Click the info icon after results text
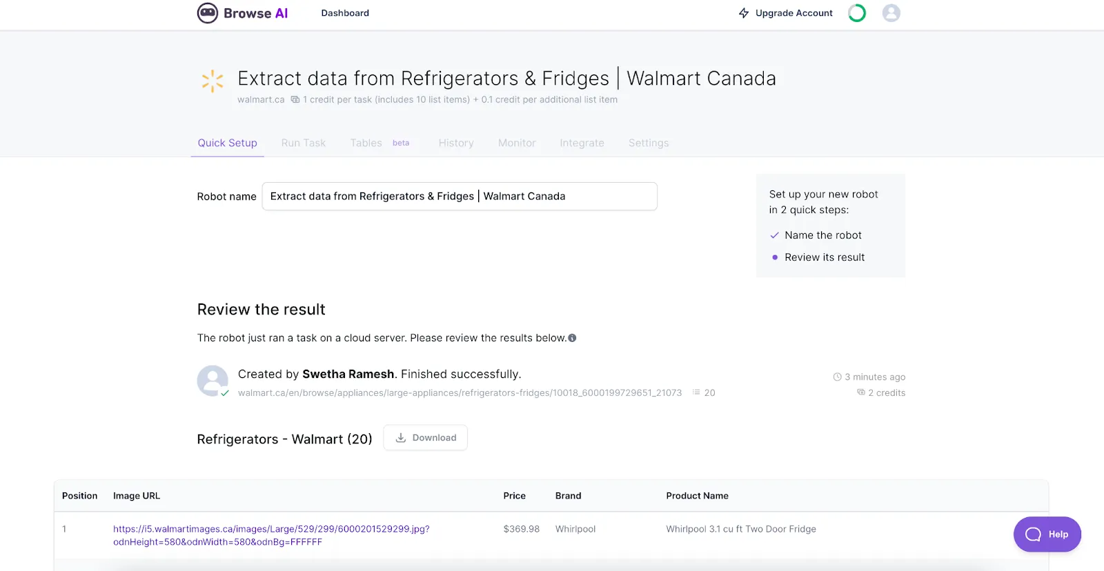 pos(572,338)
